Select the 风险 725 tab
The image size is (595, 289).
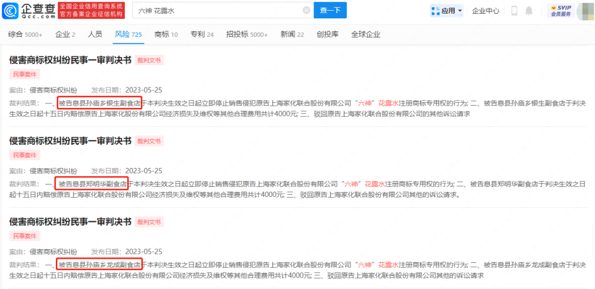pos(129,34)
